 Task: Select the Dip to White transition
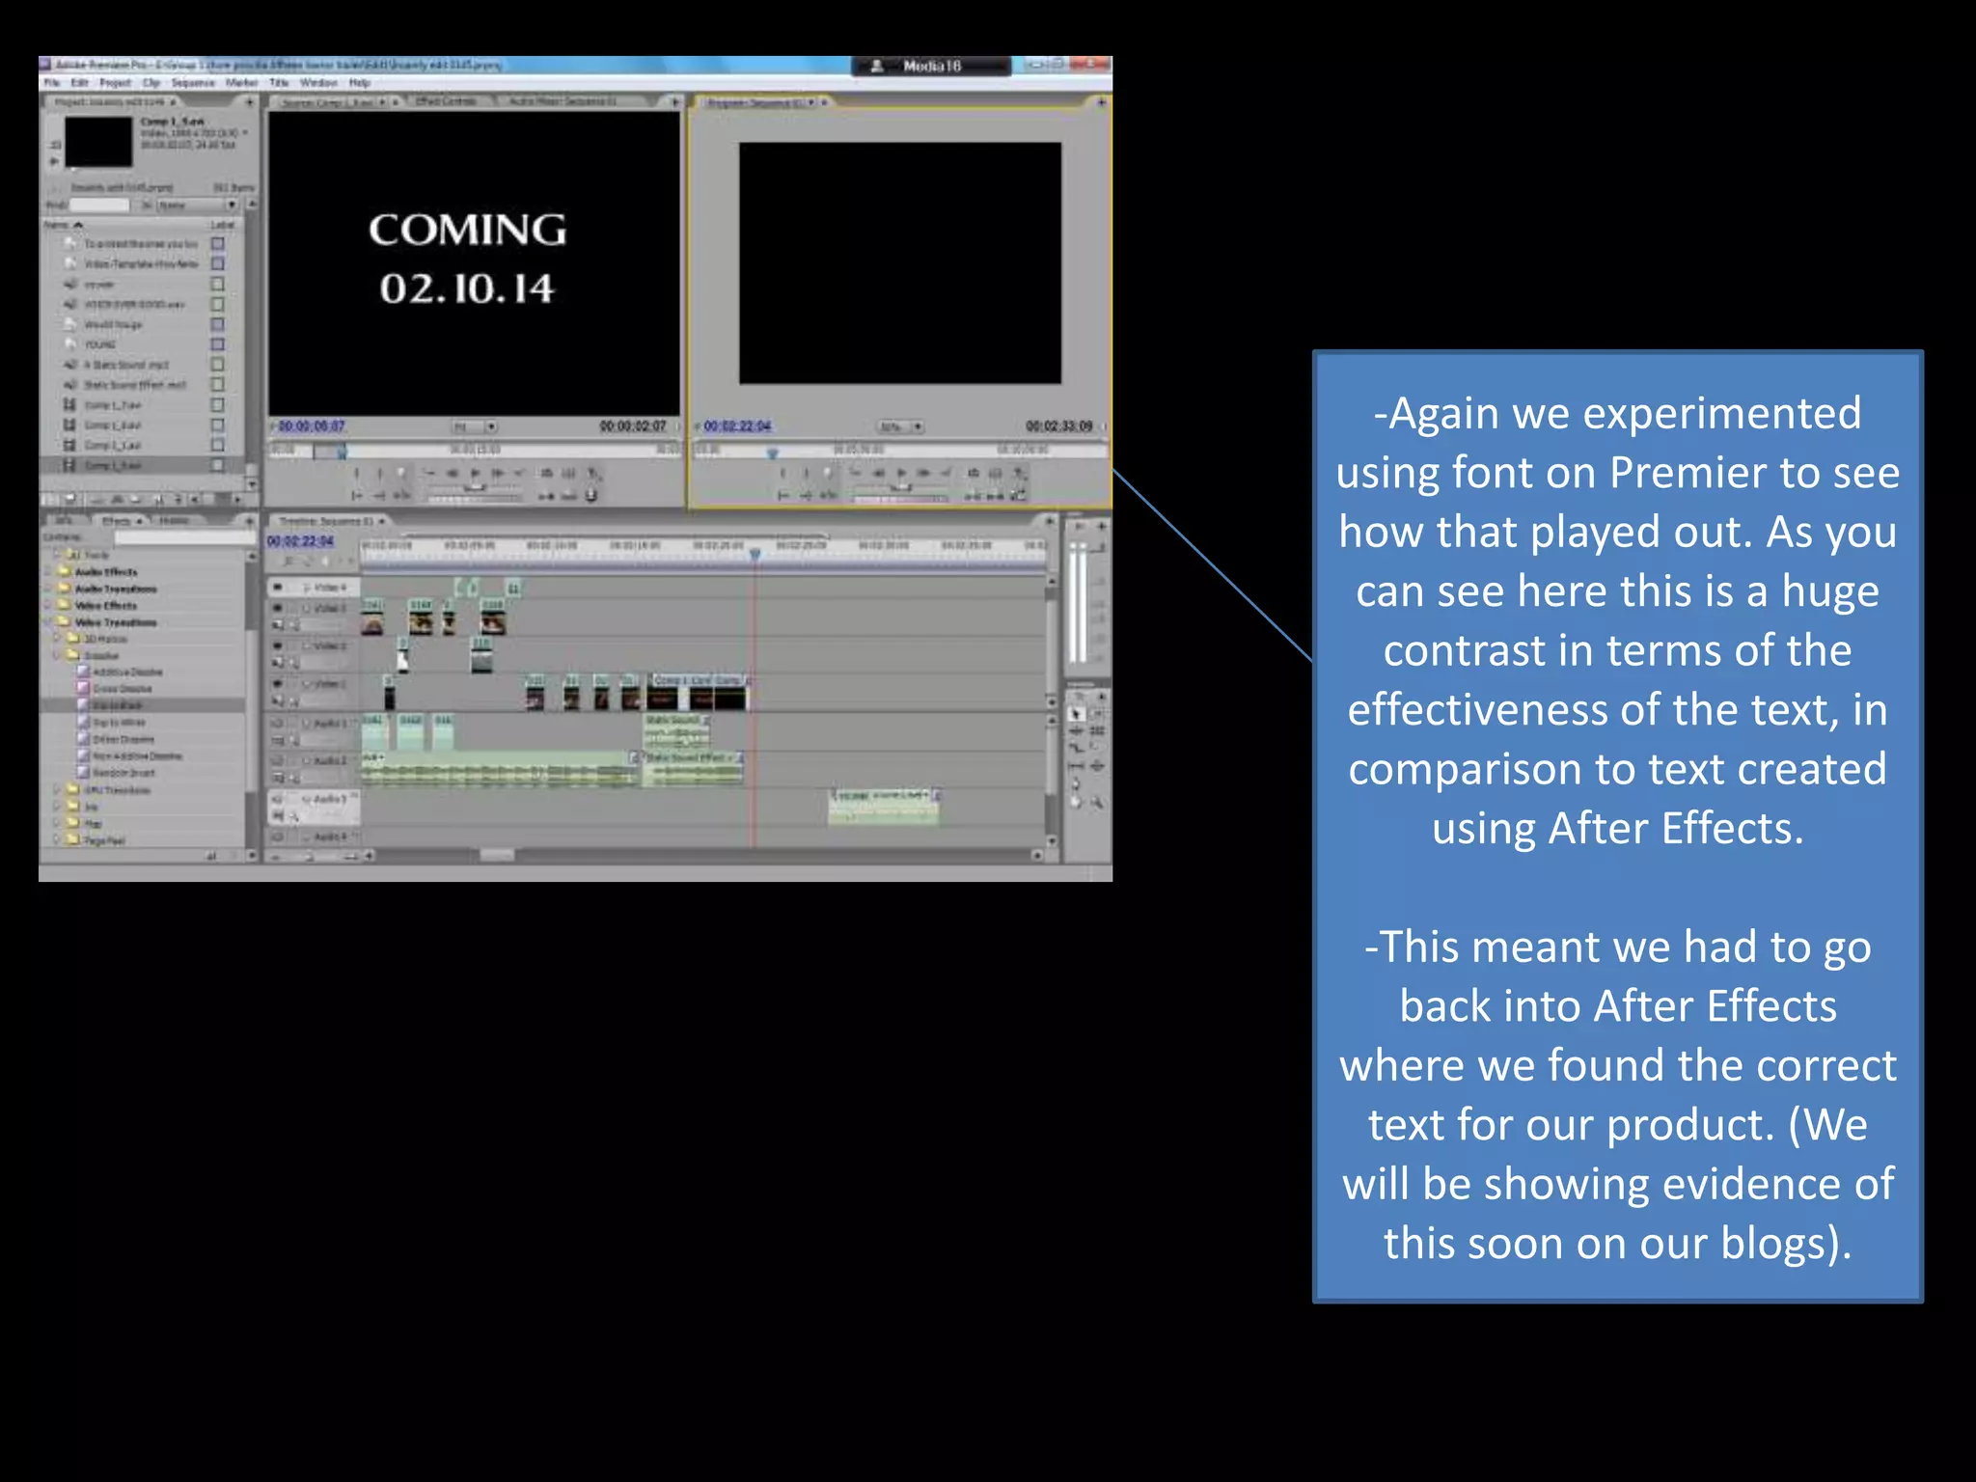(119, 723)
